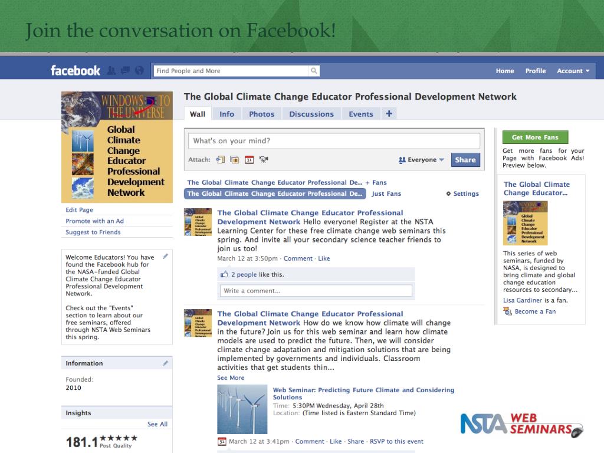
Task: Open the ad preview page title link
Action: coord(537,189)
